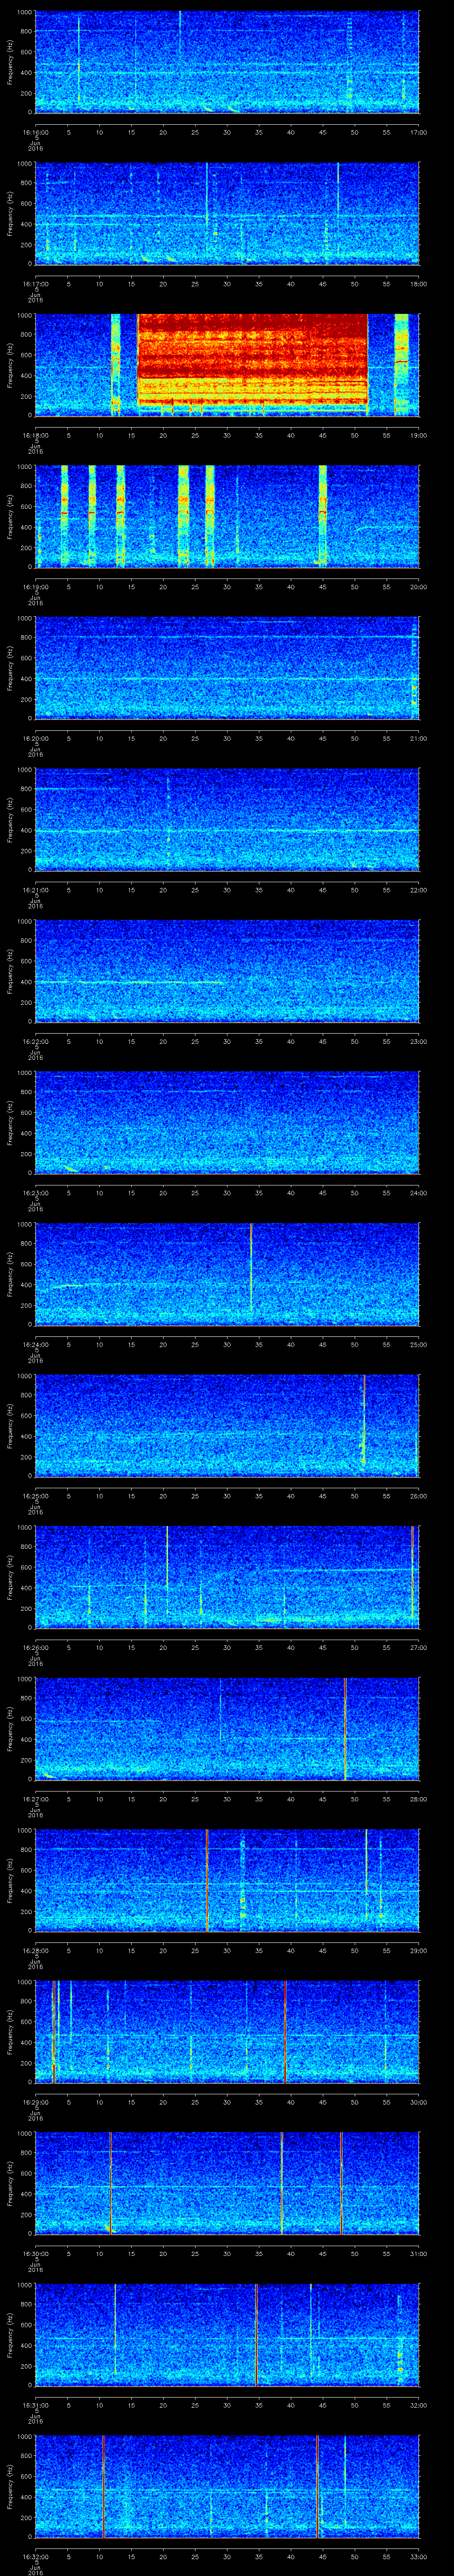This screenshot has height=2576, width=454.
Task: Select the spectrogram panel starting at 16:31:00
Action: (227, 2334)
